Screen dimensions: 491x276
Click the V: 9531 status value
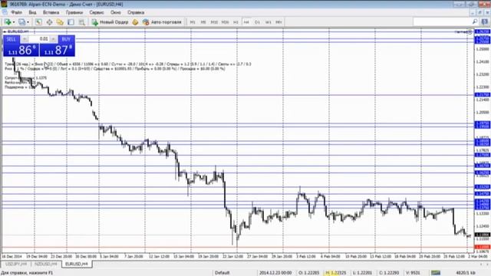pos(413,273)
